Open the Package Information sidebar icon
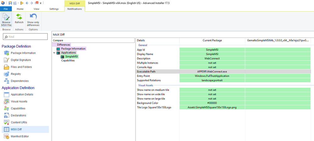The width and height of the screenshot is (314, 141). (6, 53)
